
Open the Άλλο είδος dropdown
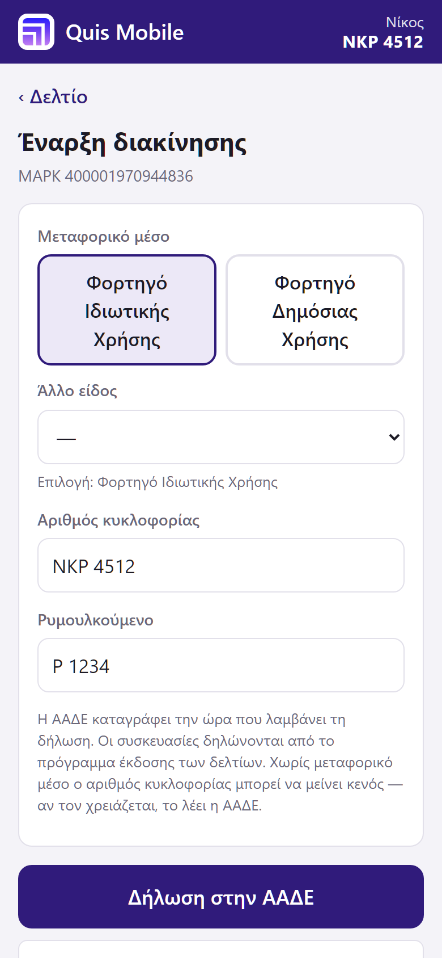pos(221,437)
